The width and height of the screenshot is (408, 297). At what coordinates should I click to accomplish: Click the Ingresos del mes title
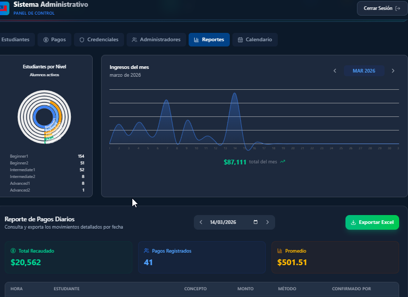coord(129,67)
